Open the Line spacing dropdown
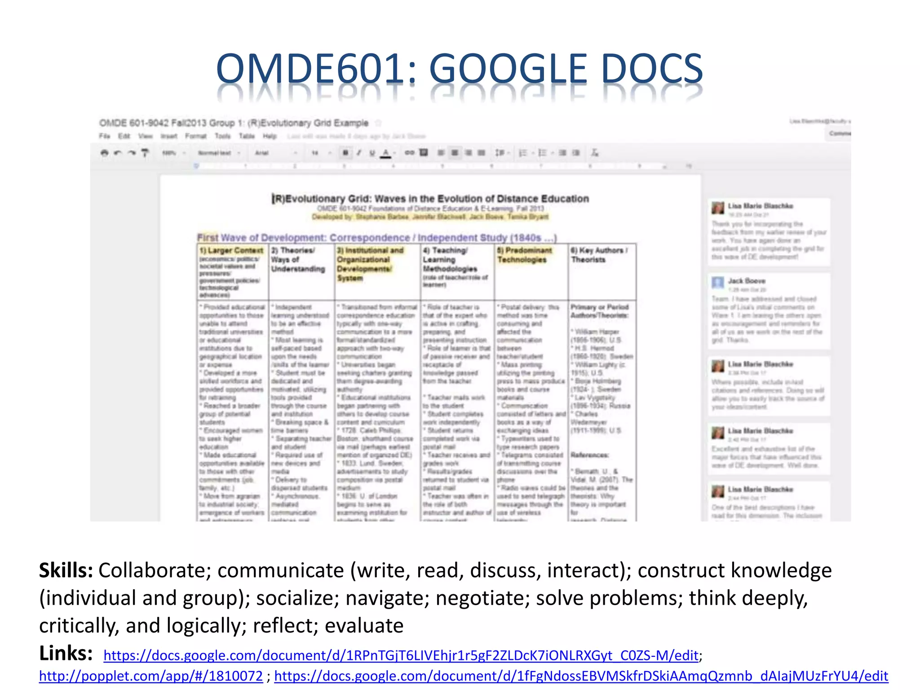This screenshot has height=690, width=920. tap(502, 153)
